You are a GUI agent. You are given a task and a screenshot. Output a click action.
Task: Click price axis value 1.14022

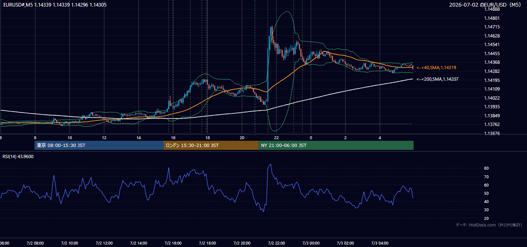point(492,98)
